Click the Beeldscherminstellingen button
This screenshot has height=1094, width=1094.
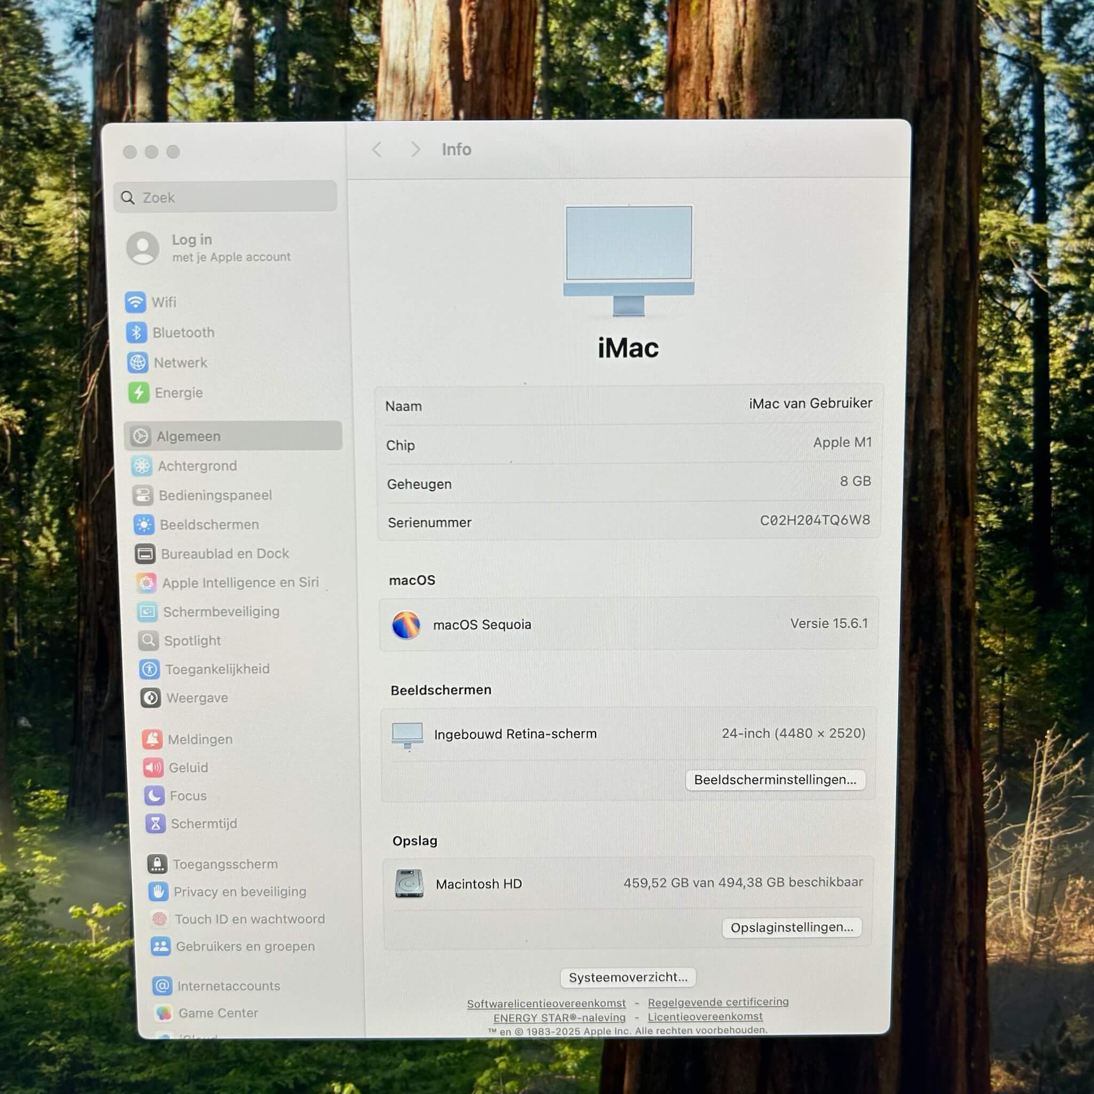[775, 780]
